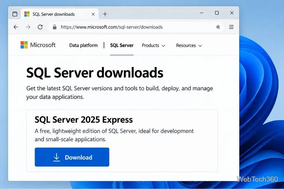Open a new browser tab with the plus icon
Image resolution: width=284 pixels, height=189 pixels.
pos(105,14)
